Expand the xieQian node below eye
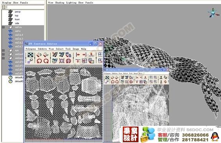The height and width of the screenshot is (143, 221). point(4,54)
